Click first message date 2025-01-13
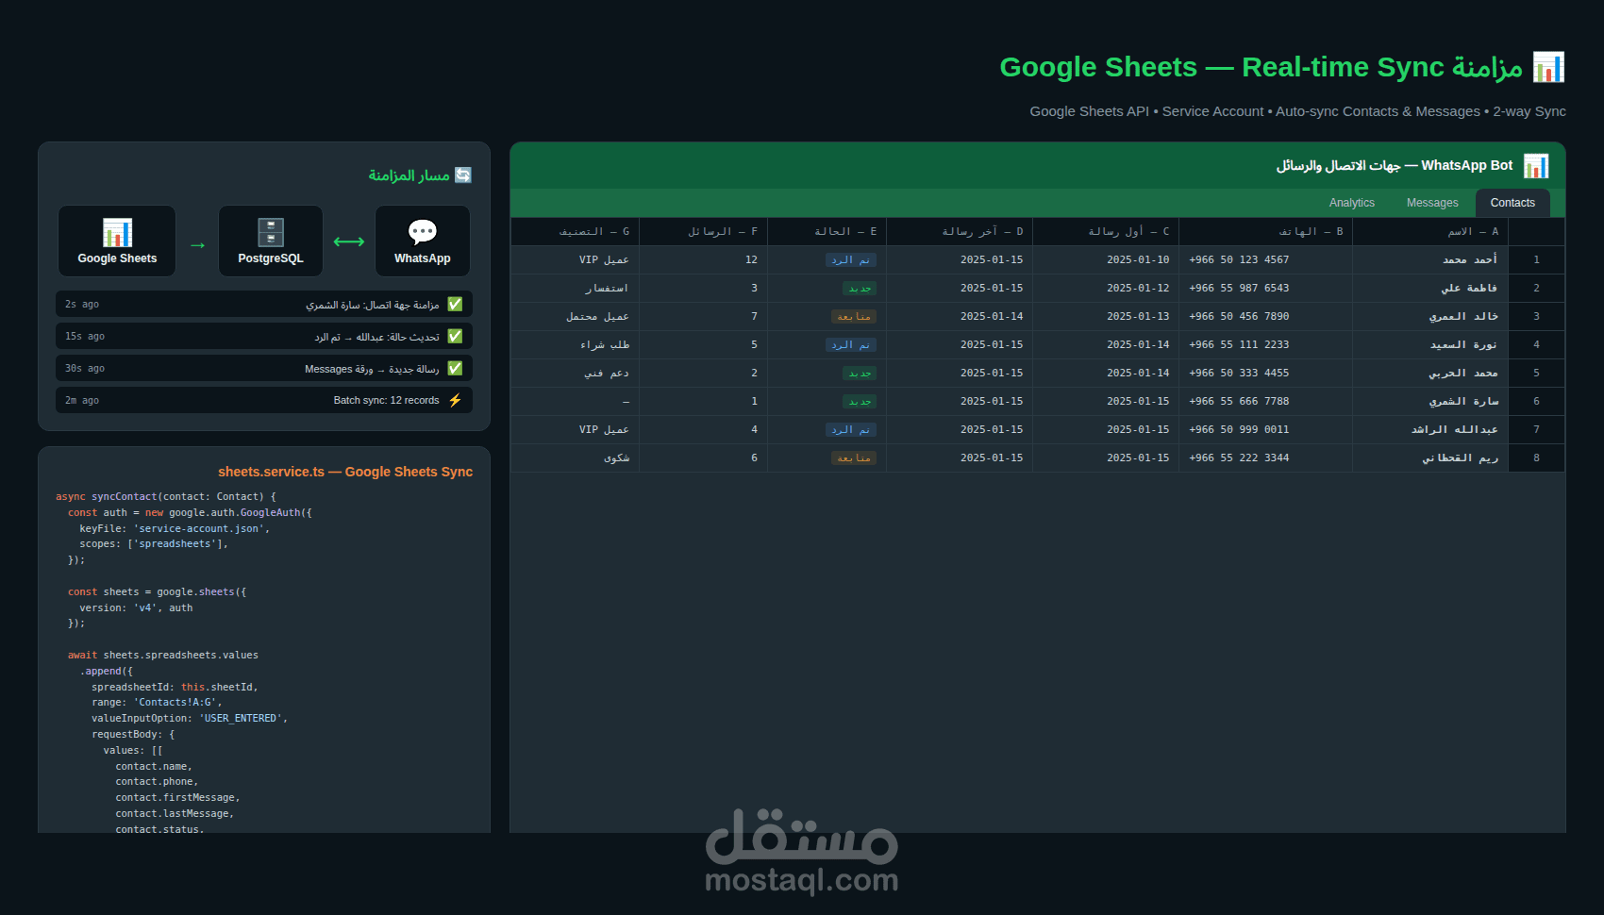The image size is (1604, 915). (1106, 316)
